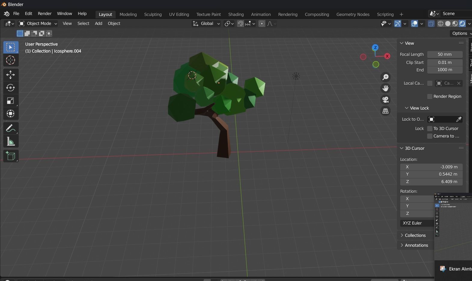Activate the 3D Cursor tool
Viewport: 472px width, 281px height.
click(x=11, y=60)
